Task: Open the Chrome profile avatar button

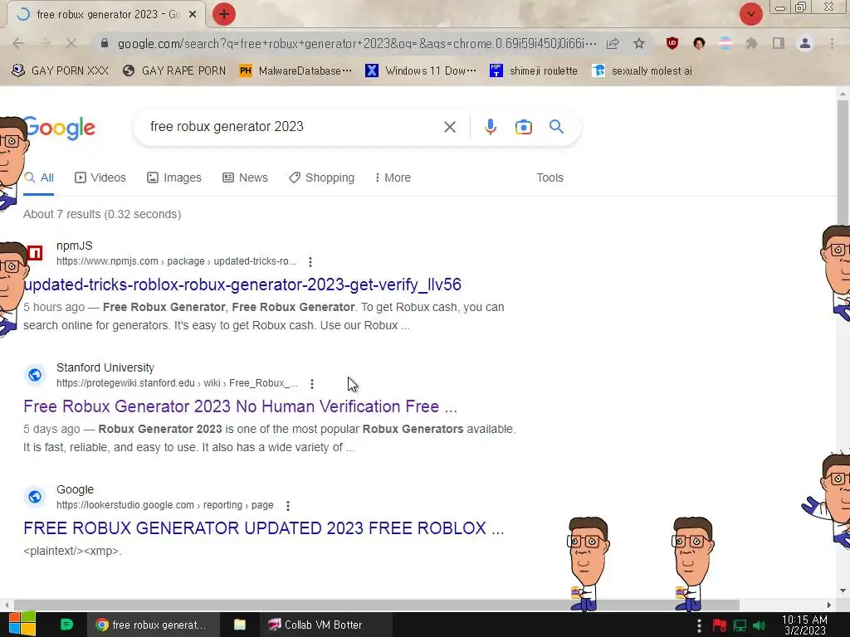Action: [805, 43]
